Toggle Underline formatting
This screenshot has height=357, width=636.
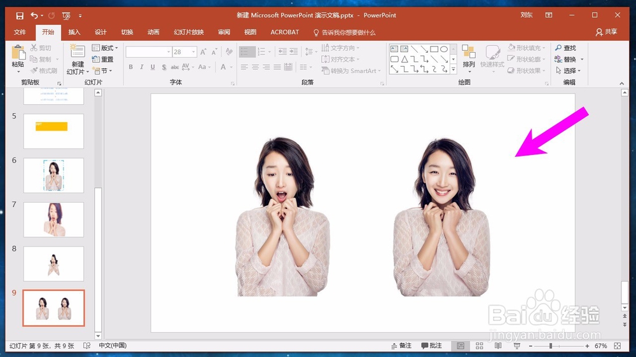153,67
